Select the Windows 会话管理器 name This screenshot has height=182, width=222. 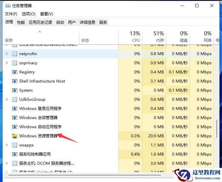pyautogui.click(x=39, y=118)
